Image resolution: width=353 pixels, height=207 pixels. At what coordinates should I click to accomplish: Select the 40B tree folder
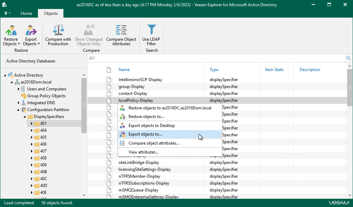tap(43, 172)
